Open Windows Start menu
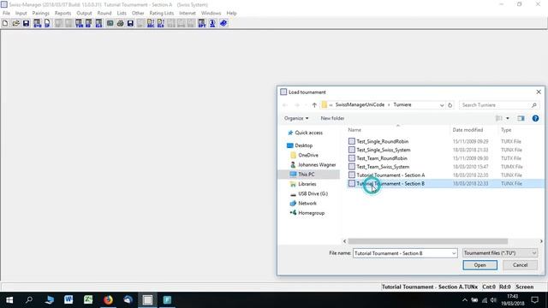 click(9, 300)
